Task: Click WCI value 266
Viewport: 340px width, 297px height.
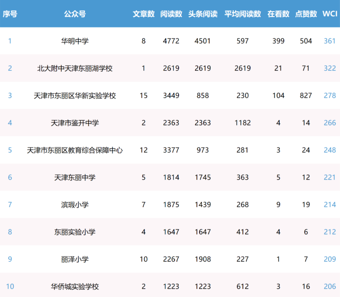Action: tap(330, 123)
